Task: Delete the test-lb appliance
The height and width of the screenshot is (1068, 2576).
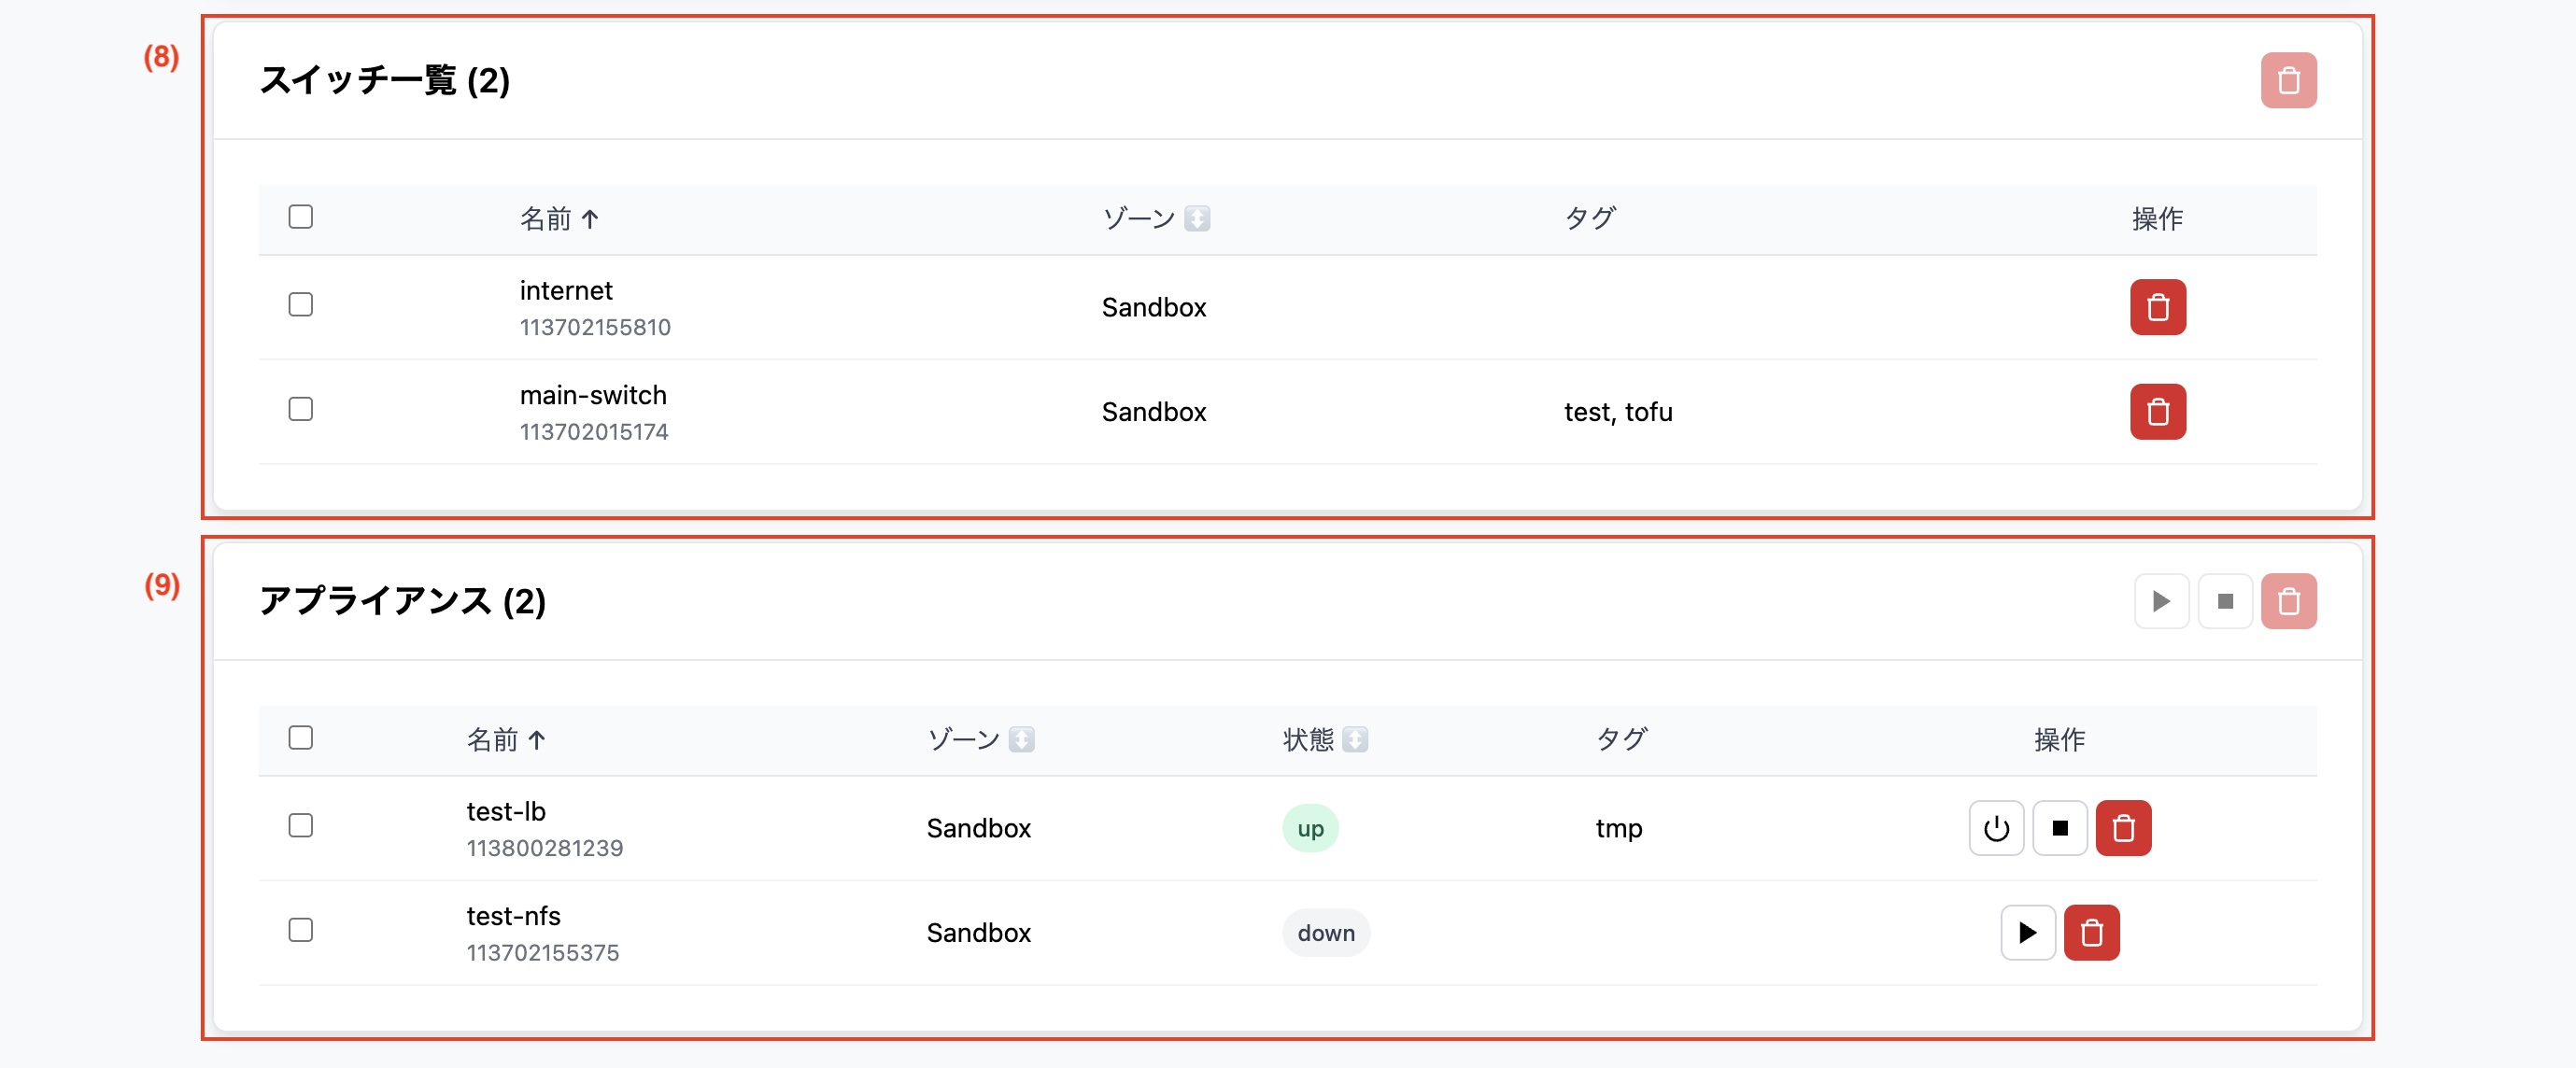Action: 2123,828
